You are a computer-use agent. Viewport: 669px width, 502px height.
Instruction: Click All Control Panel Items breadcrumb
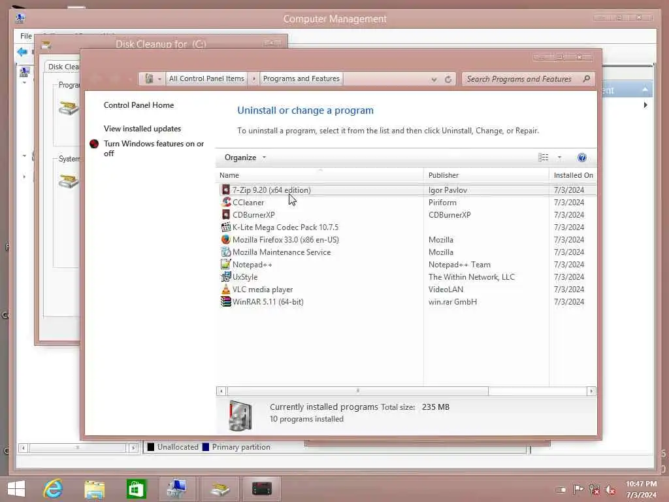pyautogui.click(x=206, y=78)
